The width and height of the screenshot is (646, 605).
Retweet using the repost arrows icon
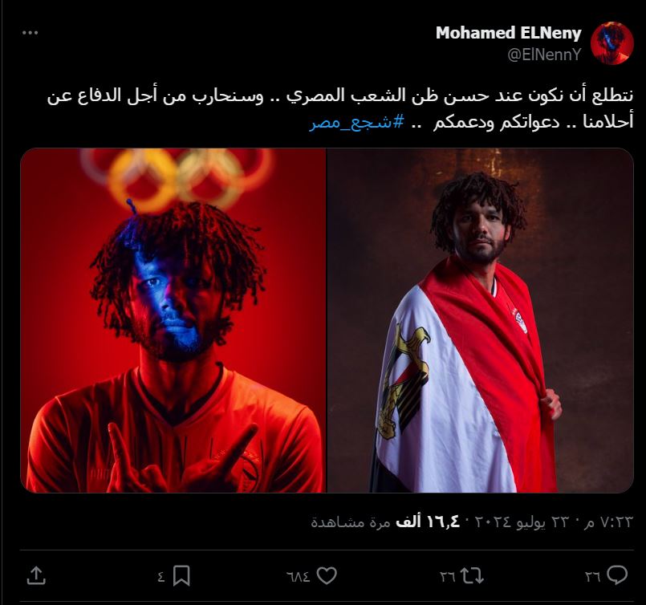pyautogui.click(x=471, y=576)
